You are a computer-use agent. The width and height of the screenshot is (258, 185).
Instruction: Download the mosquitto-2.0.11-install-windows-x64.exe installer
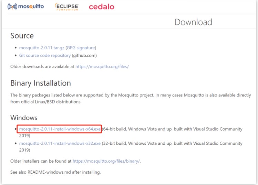pyautogui.click(x=60, y=129)
